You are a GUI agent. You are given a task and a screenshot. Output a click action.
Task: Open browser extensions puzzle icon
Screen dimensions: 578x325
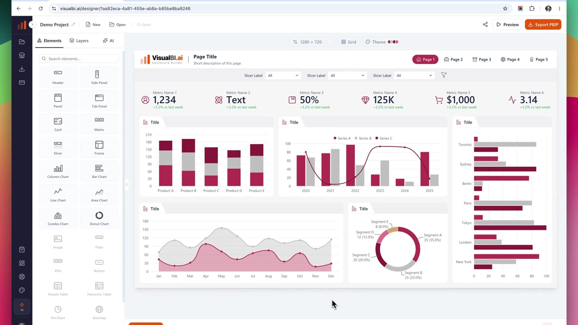point(532,8)
